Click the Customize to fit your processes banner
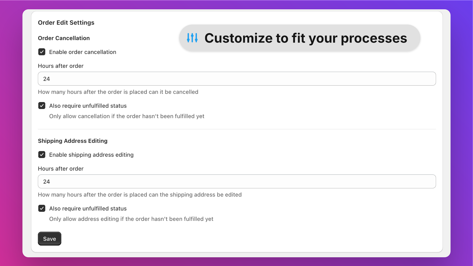The height and width of the screenshot is (266, 473). [299, 38]
